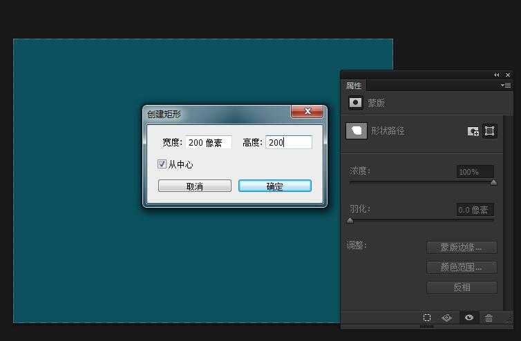521x341 pixels.
Task: Click the 高度 input field
Action: [289, 142]
